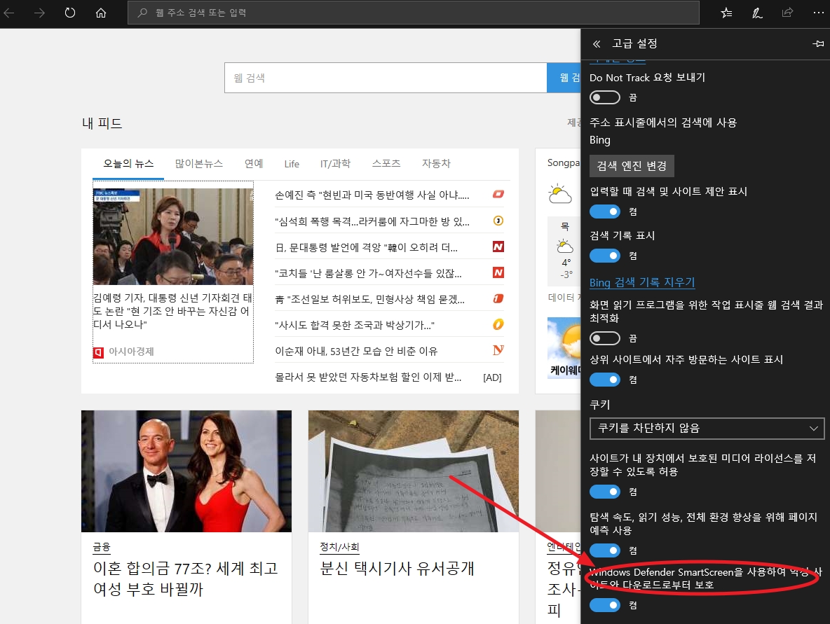This screenshot has height=624, width=830.
Task: Toggle 입력할 때 검색 및 사이트 제안 표시
Action: coord(605,212)
